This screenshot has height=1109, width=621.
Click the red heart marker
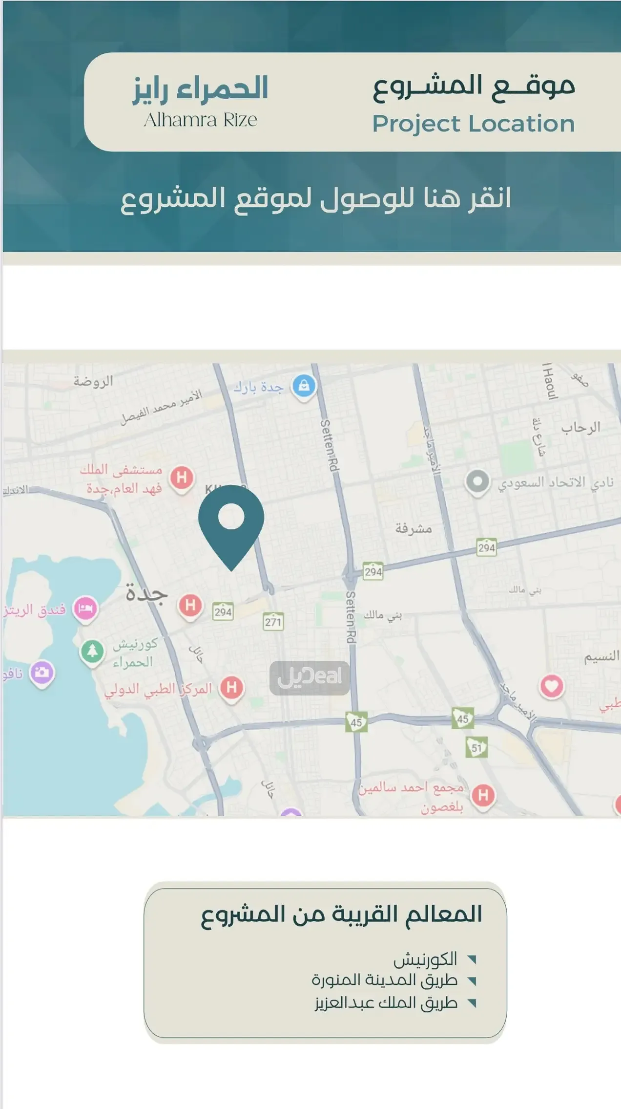point(551,686)
